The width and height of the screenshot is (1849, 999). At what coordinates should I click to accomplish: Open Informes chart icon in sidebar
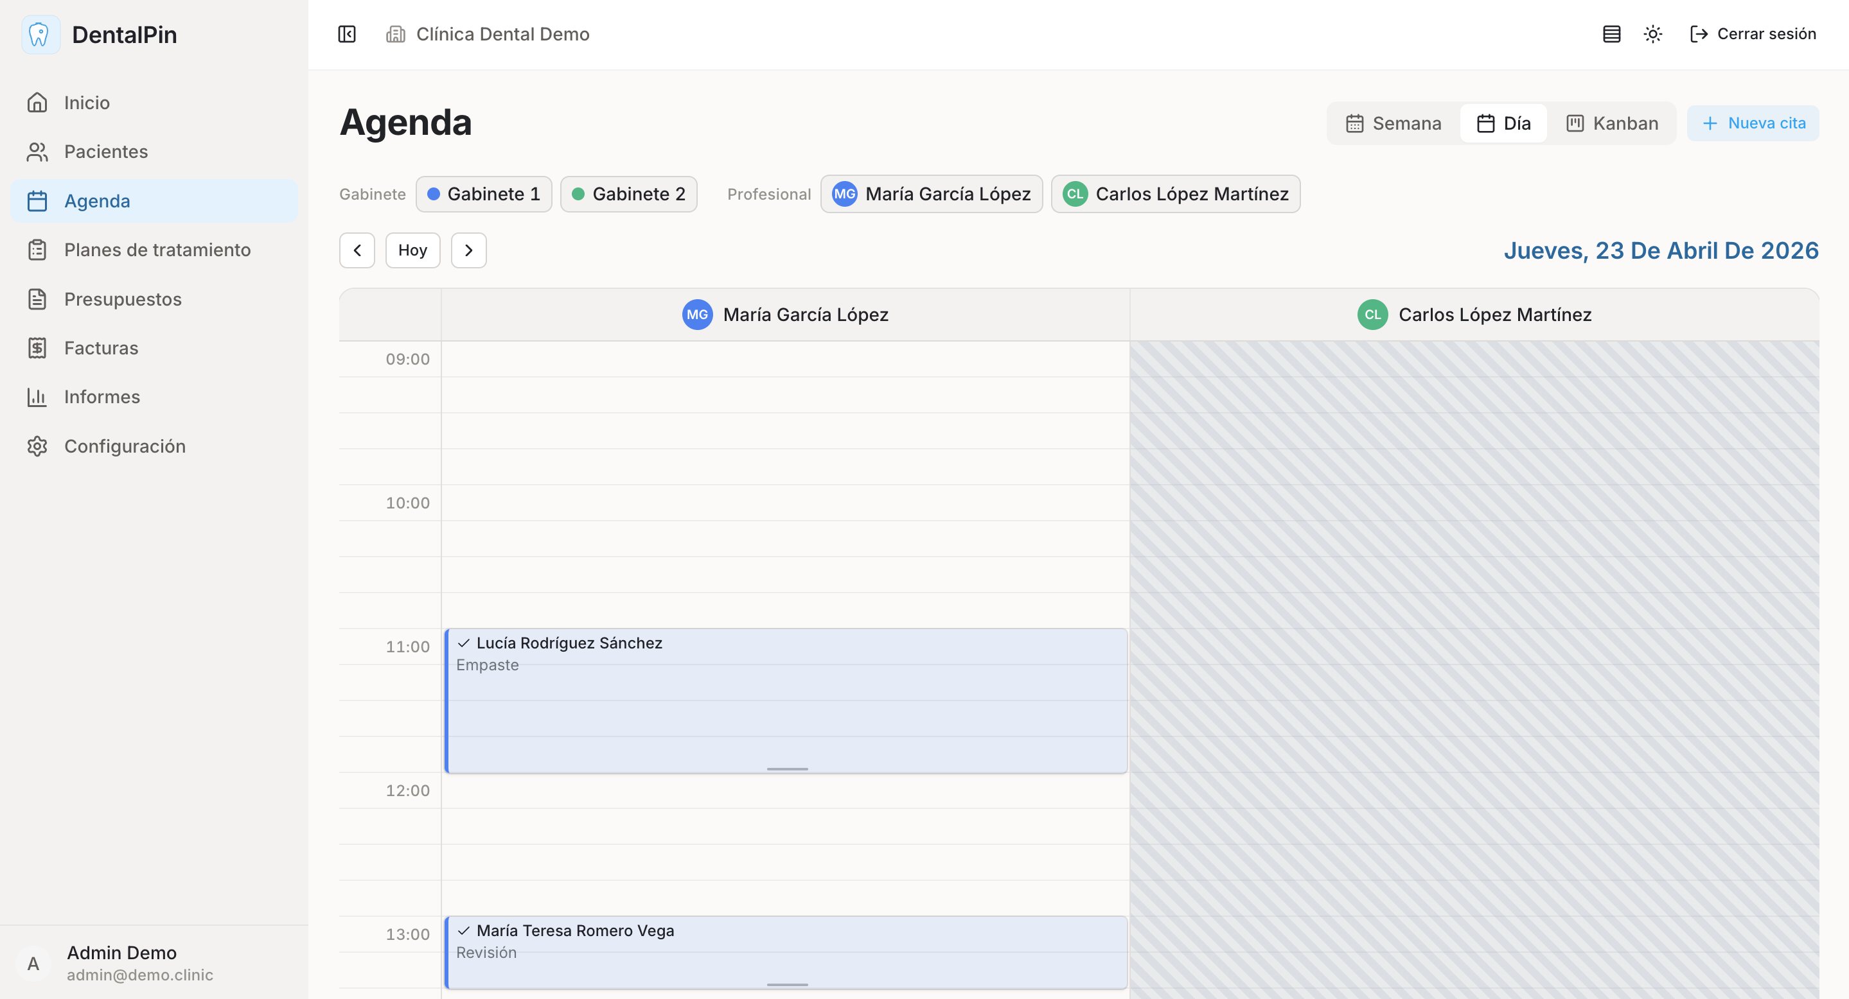click(37, 397)
